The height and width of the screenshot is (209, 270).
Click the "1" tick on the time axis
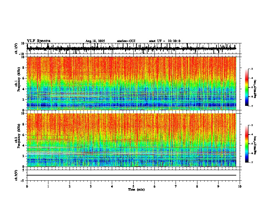(48, 186)
